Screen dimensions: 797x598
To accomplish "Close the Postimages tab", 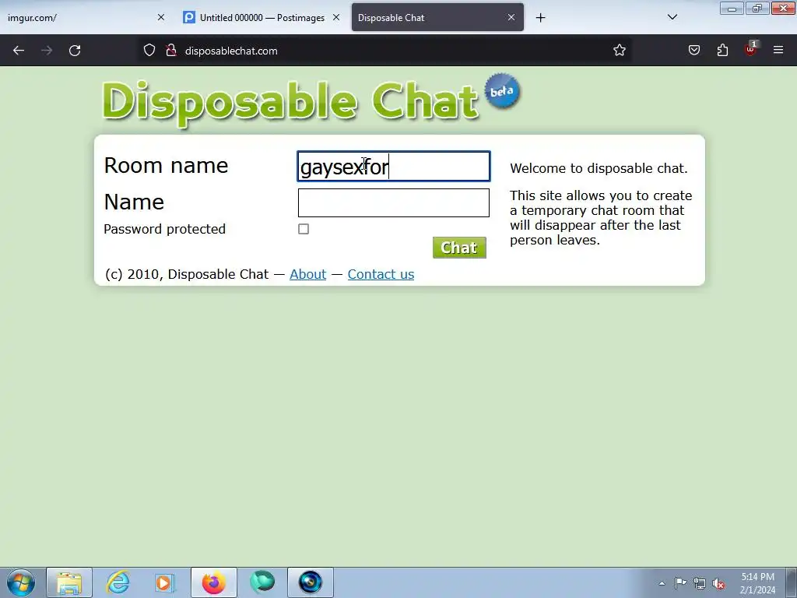I will [x=336, y=17].
